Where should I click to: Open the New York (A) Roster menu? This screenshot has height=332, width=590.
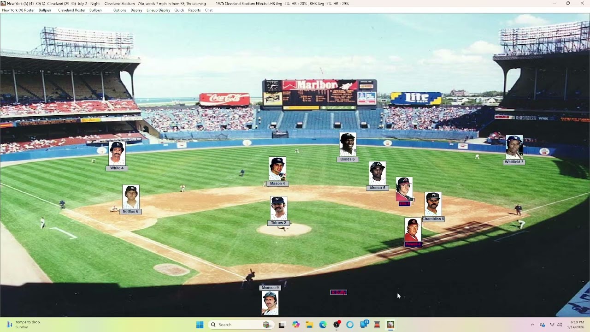(18, 10)
